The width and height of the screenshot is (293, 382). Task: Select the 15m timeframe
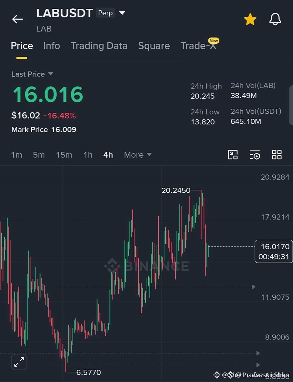pos(64,155)
